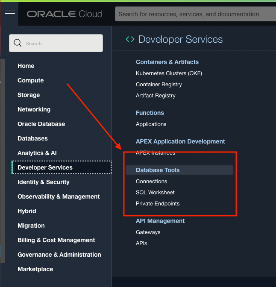Go to Private Endpoints
Screen dimensions: 276x287
pyautogui.click(x=158, y=203)
